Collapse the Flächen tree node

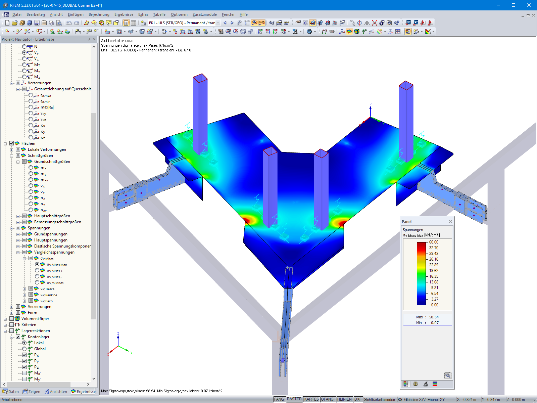pos(5,143)
